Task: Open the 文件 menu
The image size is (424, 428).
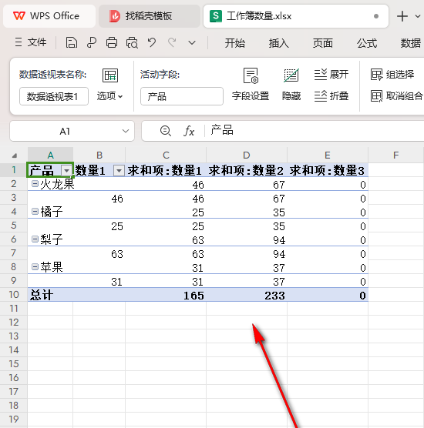Action: pyautogui.click(x=31, y=42)
